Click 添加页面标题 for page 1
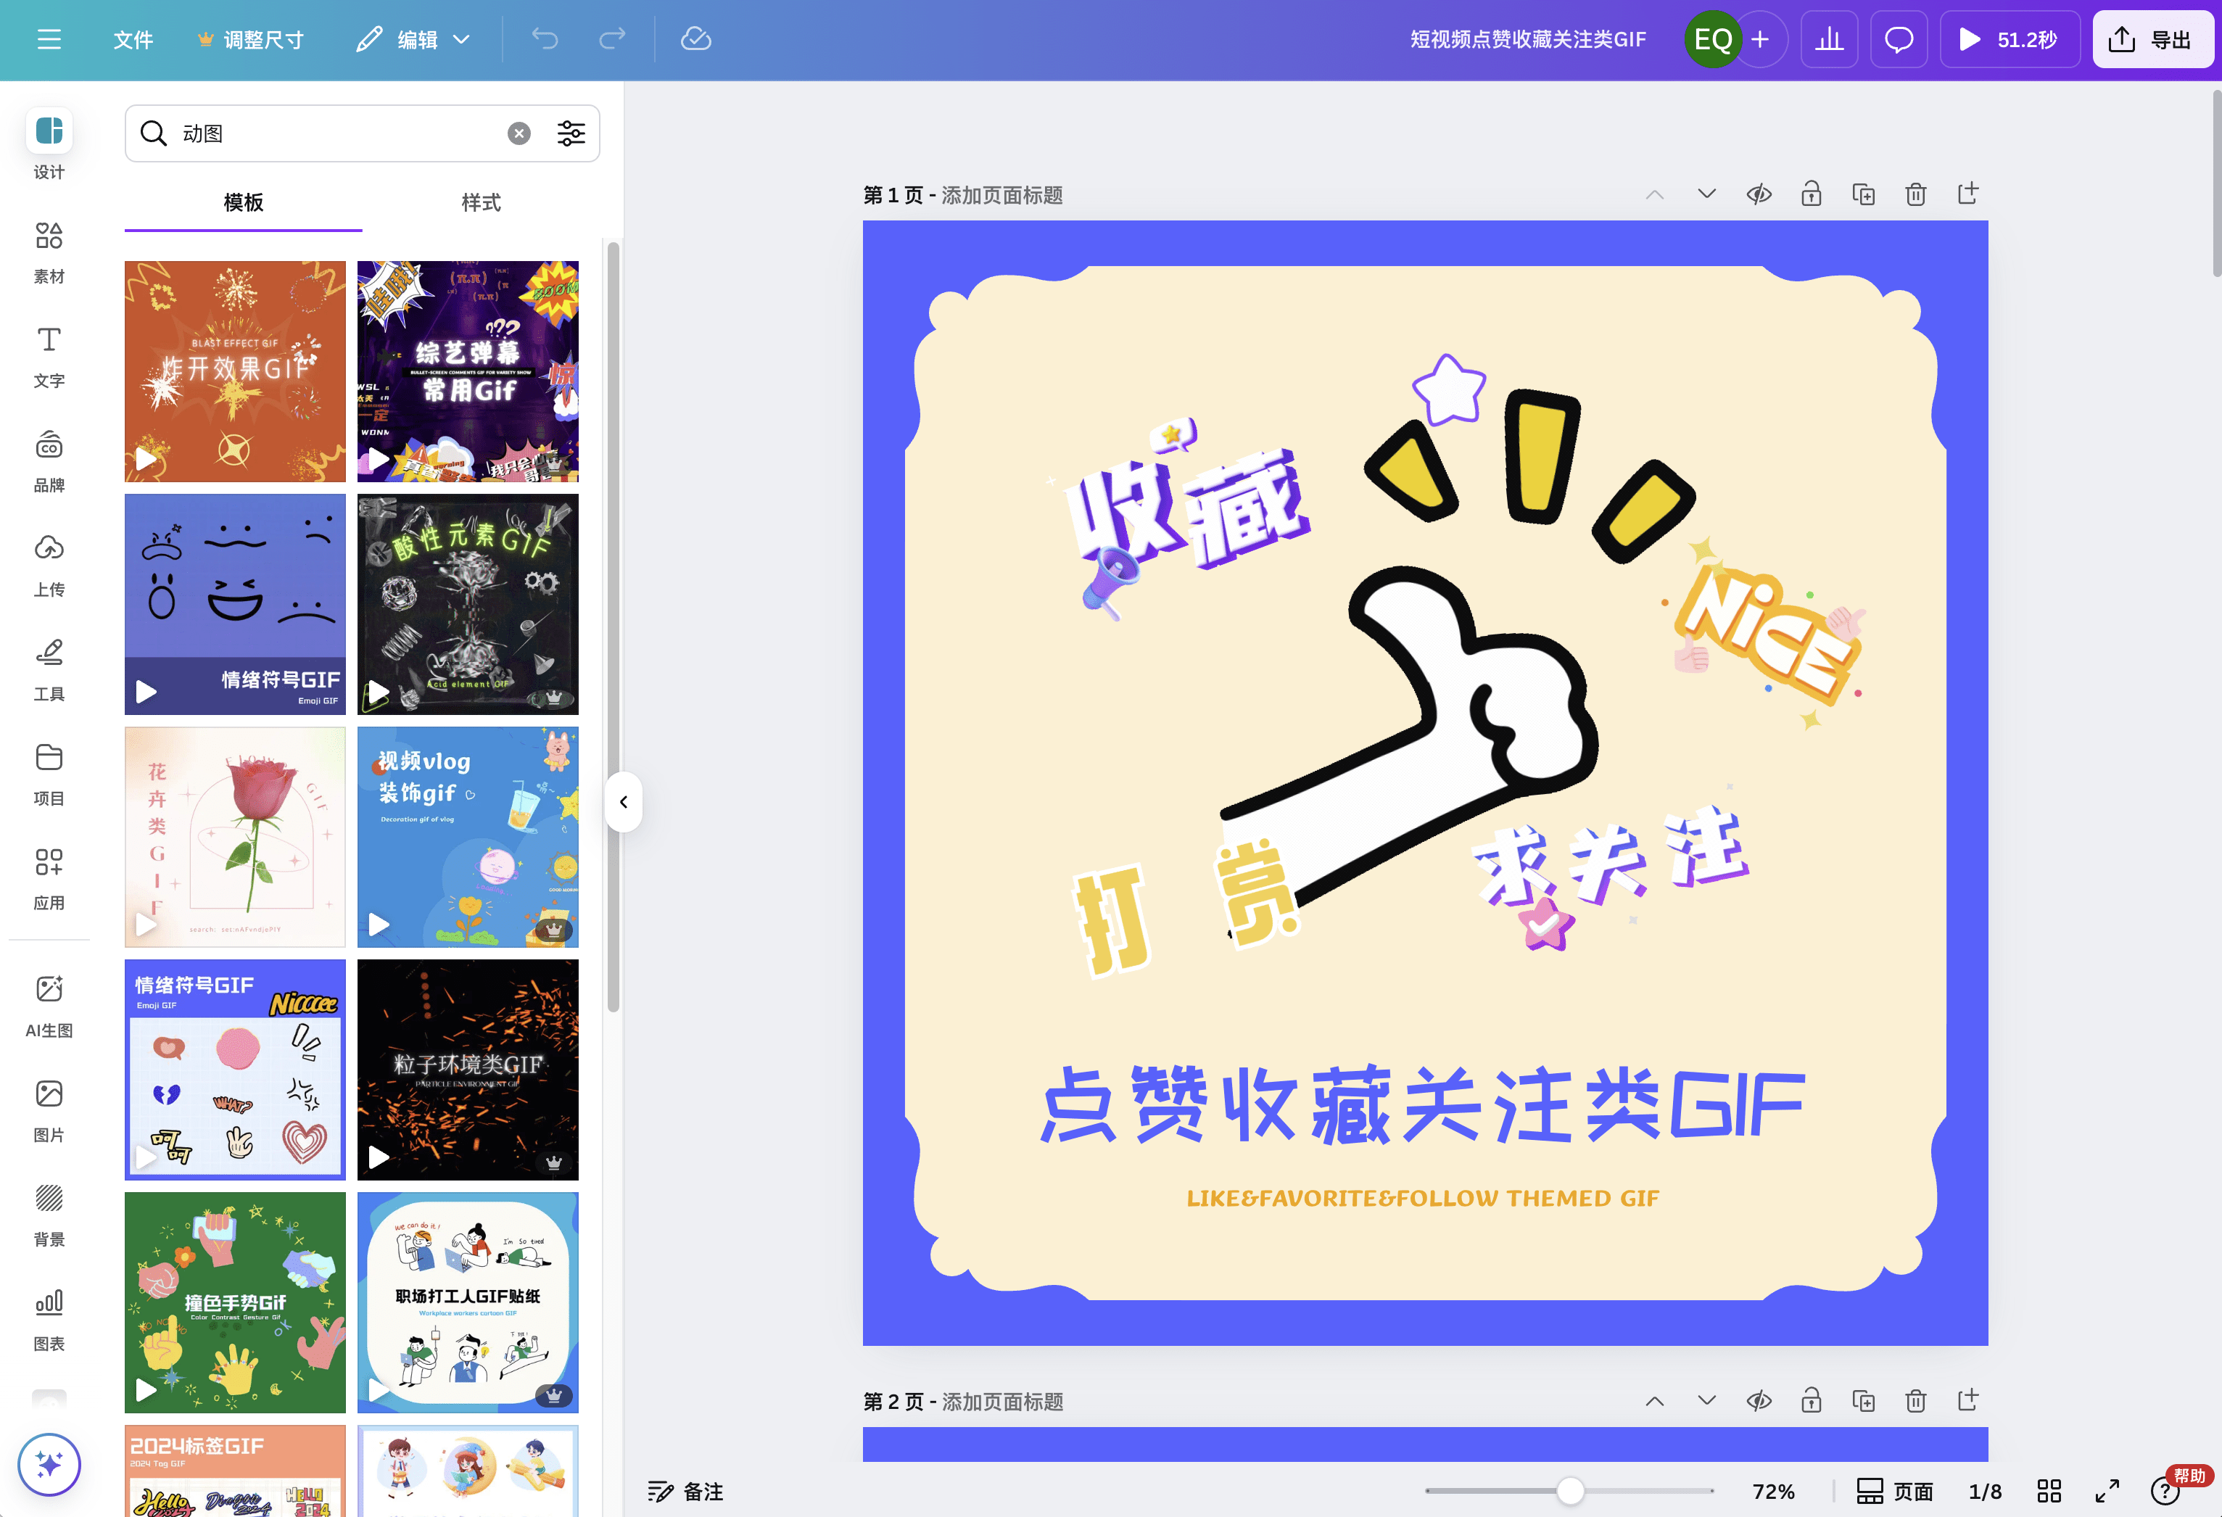 click(x=1002, y=195)
